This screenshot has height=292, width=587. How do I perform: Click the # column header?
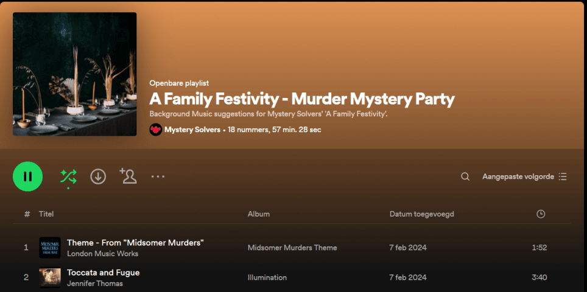(27, 214)
